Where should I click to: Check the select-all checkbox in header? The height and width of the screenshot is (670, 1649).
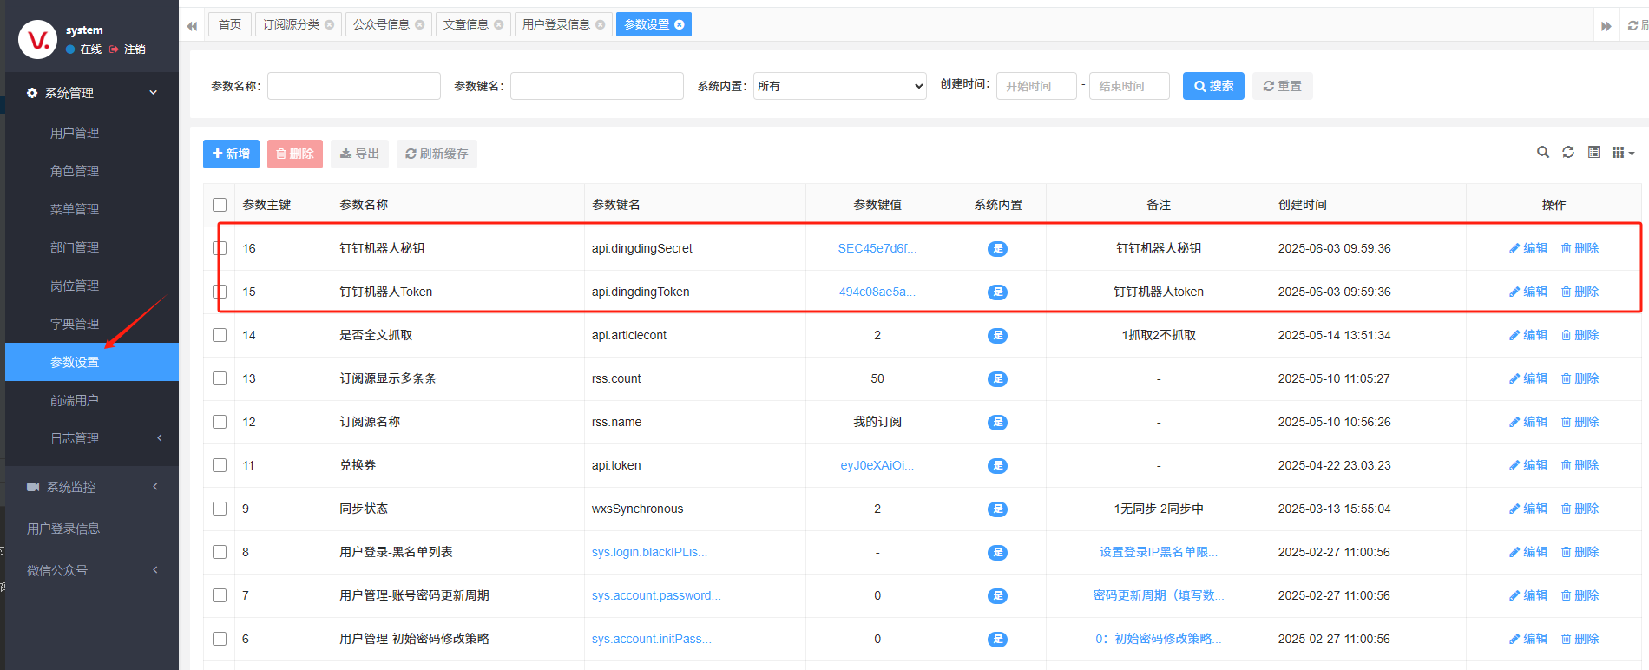point(220,205)
